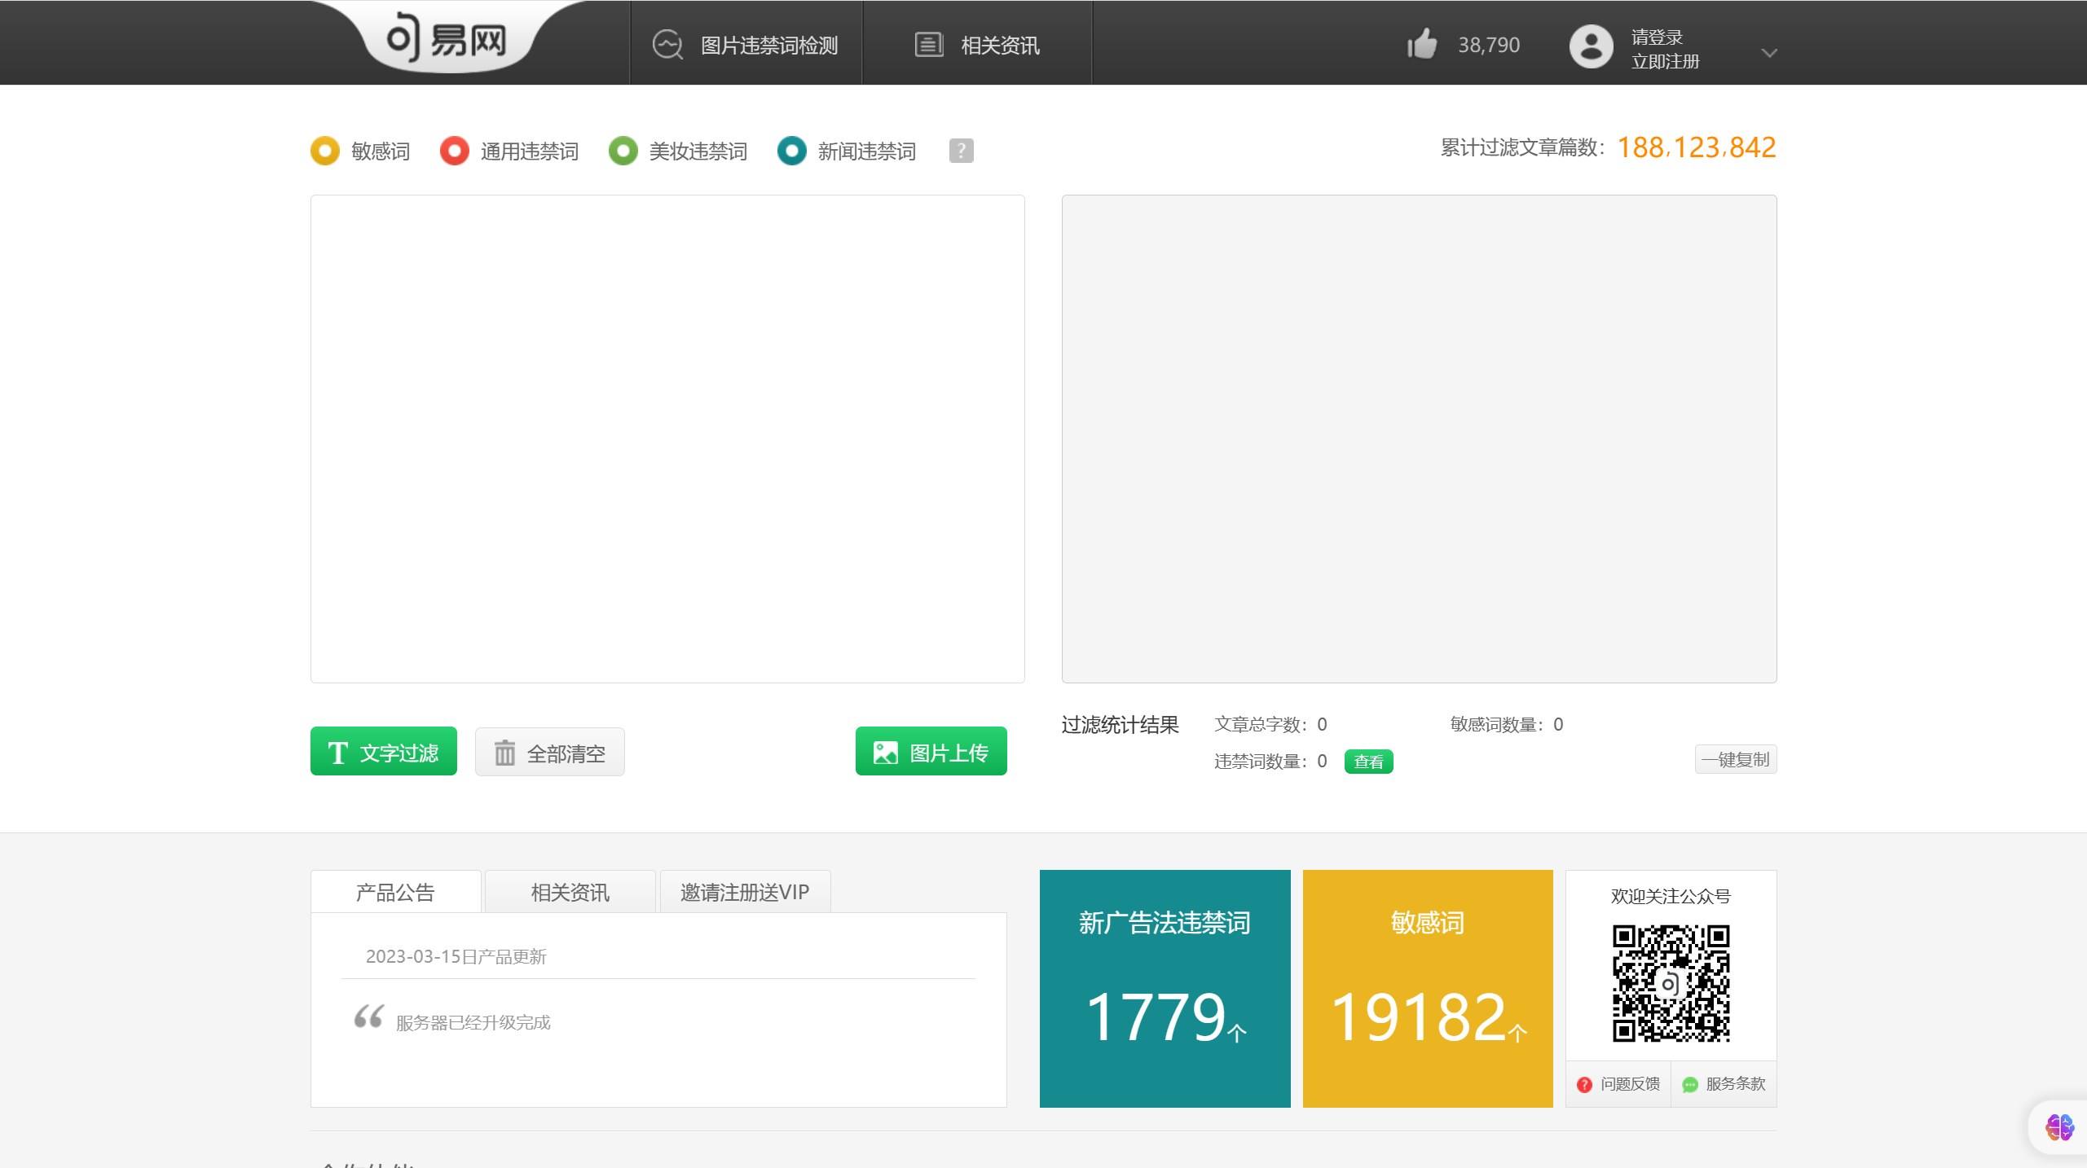Click the image icon on 图片上传 button
Image resolution: width=2087 pixels, height=1168 pixels.
point(887,751)
